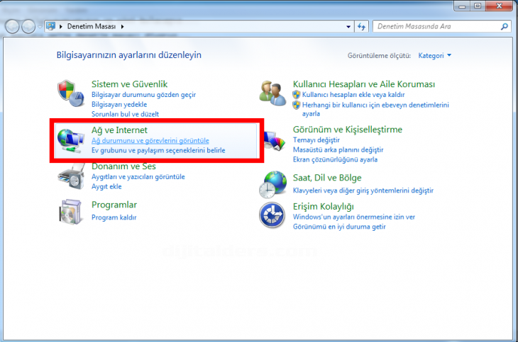Click the Kullanıcı Hesapları people icon
518x342 pixels.
(273, 94)
